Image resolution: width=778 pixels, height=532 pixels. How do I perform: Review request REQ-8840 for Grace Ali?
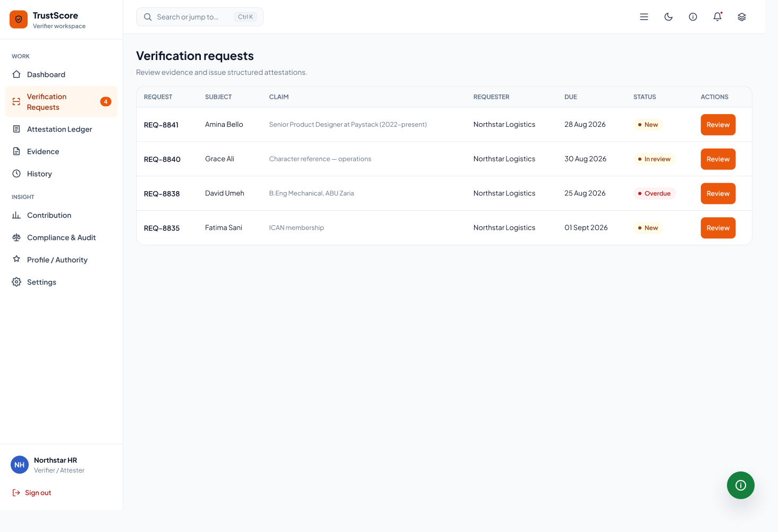(x=718, y=159)
